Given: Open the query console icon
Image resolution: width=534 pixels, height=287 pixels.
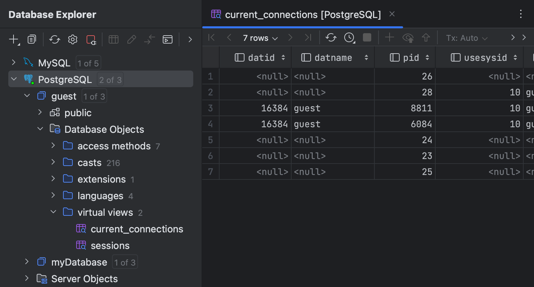Looking at the screenshot, I should point(168,39).
